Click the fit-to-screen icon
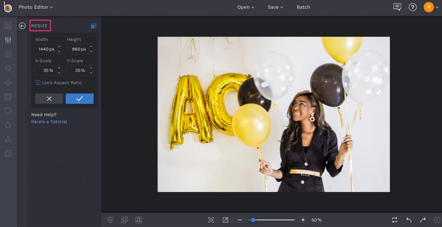This screenshot has height=227, width=442. [211, 219]
